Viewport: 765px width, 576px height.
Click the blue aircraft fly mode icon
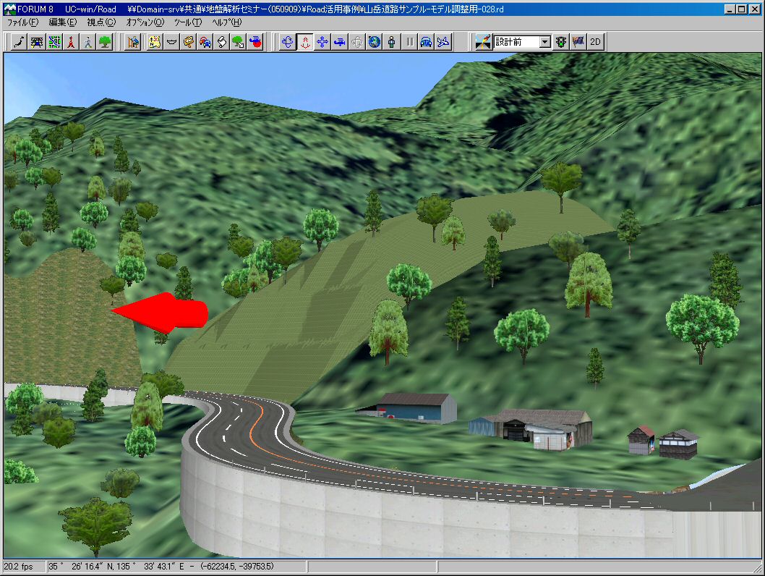click(340, 42)
